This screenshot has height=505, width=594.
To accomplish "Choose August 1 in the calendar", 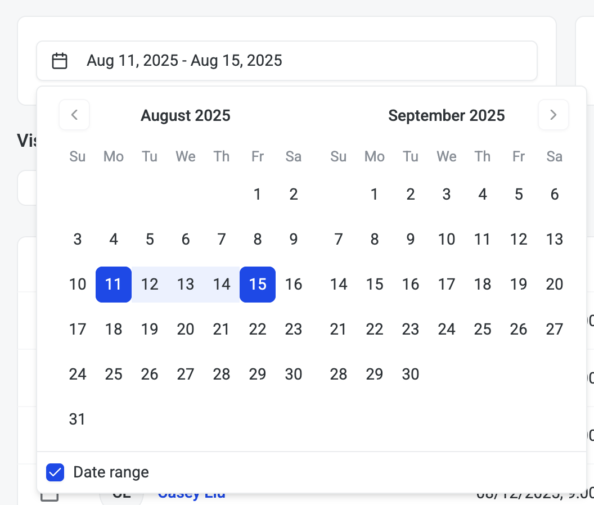I will (258, 195).
